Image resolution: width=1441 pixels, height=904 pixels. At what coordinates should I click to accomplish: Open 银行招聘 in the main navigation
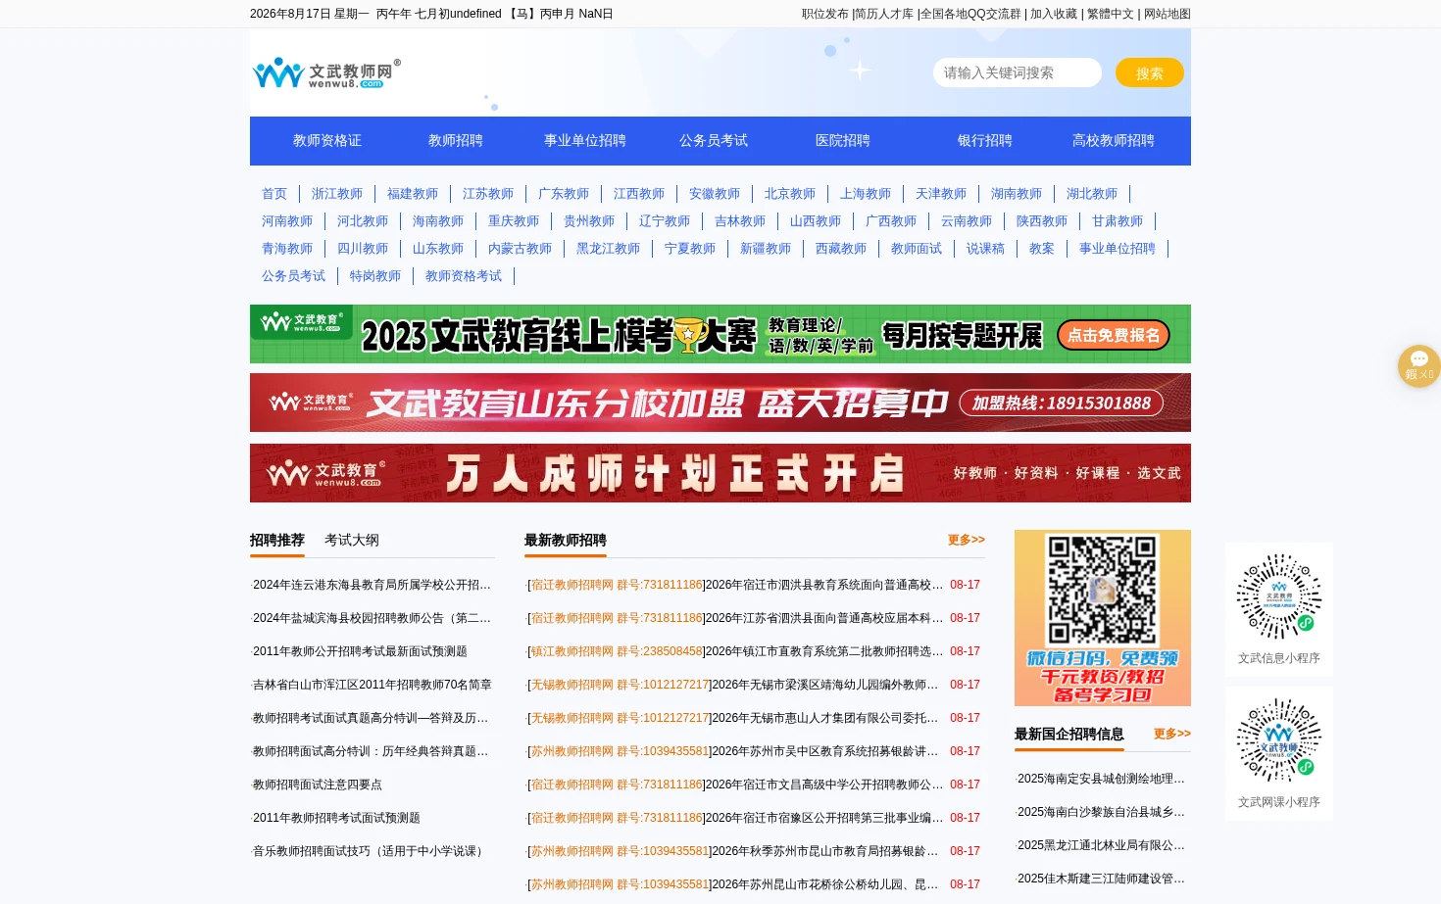[x=985, y=140]
